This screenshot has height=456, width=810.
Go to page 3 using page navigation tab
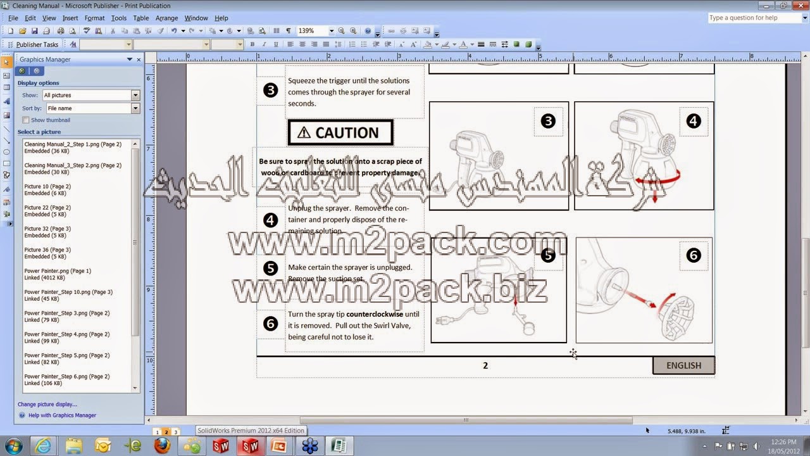176,432
